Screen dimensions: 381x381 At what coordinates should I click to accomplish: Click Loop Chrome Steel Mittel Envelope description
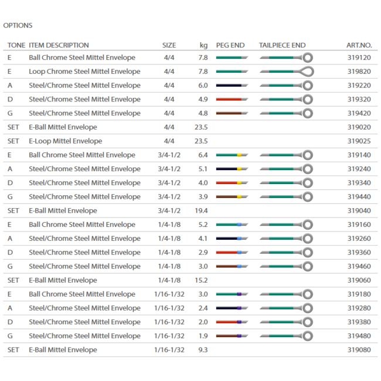tap(84, 72)
